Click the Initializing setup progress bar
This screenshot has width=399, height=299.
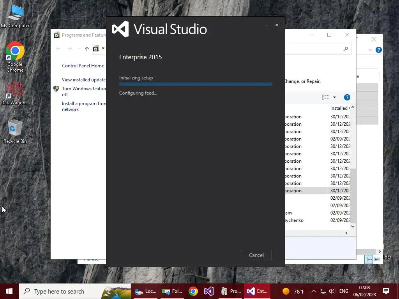[196, 84]
